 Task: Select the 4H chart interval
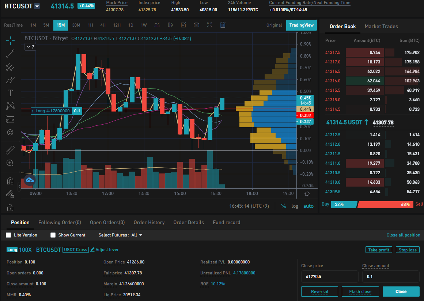103,25
